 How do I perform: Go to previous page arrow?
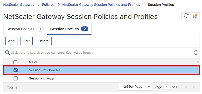tap(186, 87)
